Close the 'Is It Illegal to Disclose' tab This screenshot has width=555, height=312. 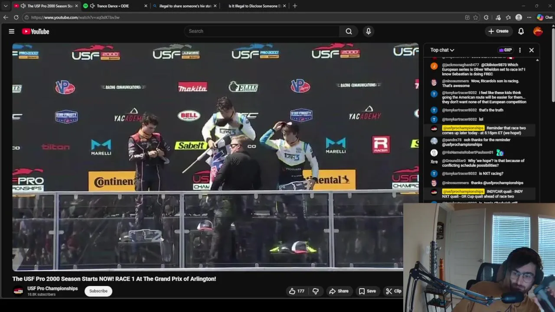tap(284, 6)
